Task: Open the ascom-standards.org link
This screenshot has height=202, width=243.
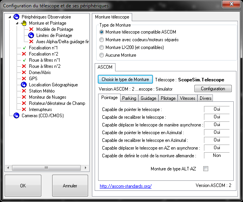Action: (x=126, y=186)
